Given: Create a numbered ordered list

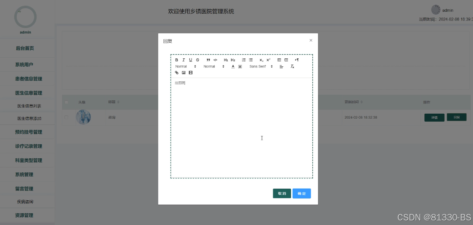Looking at the screenshot, I should click(244, 60).
